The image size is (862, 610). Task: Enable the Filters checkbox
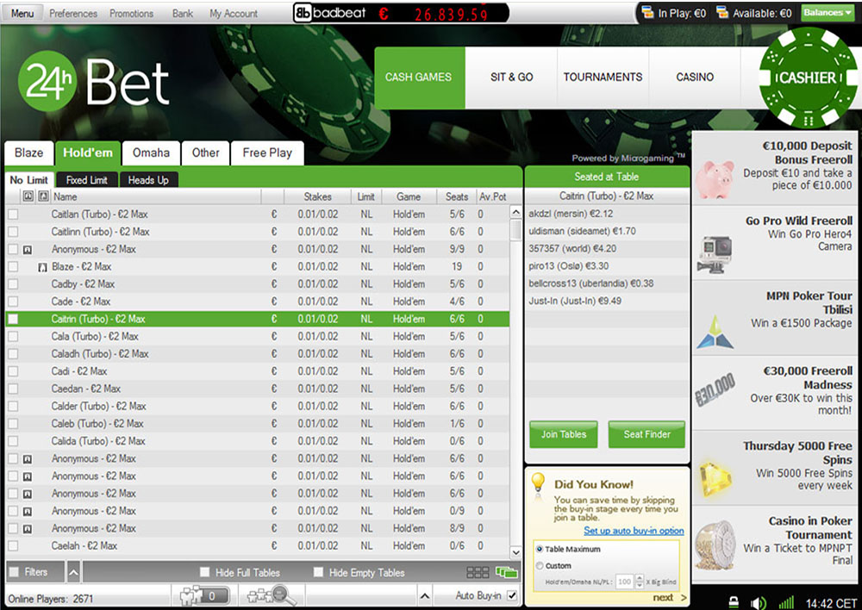(x=15, y=572)
